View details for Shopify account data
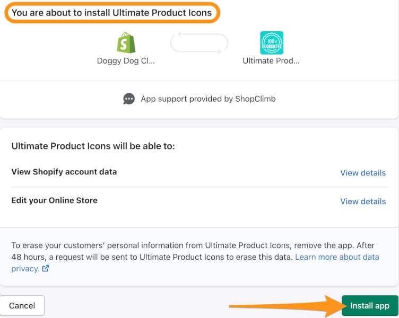The height and width of the screenshot is (318, 399). pos(363,173)
